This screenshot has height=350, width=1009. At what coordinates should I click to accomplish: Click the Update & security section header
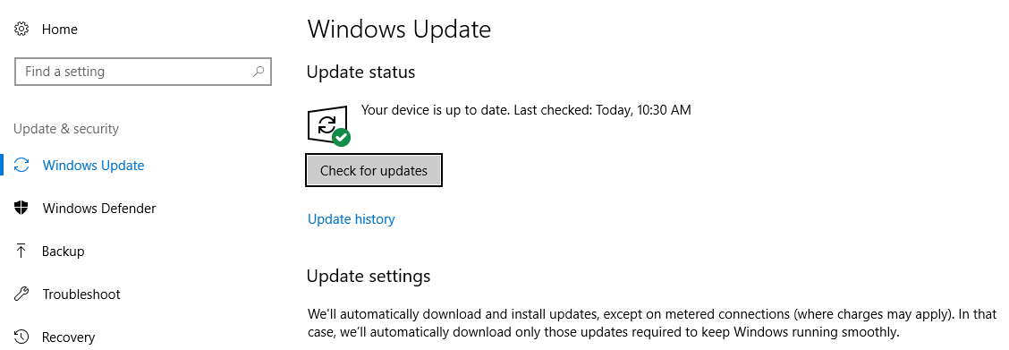pyautogui.click(x=66, y=129)
